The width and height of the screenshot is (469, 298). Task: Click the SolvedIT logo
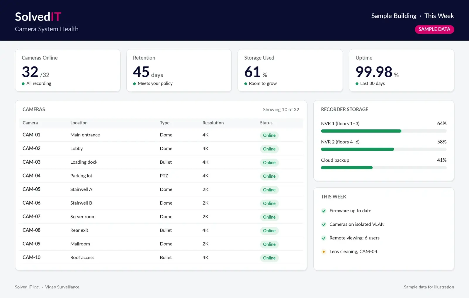pyautogui.click(x=38, y=17)
